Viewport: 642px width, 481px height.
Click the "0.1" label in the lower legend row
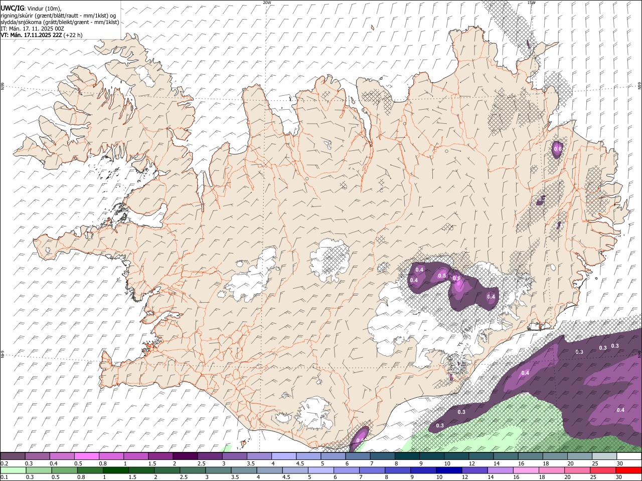click(x=4, y=477)
